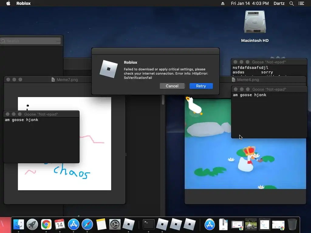Click App Store icon next to ZIP file

pos(210,225)
